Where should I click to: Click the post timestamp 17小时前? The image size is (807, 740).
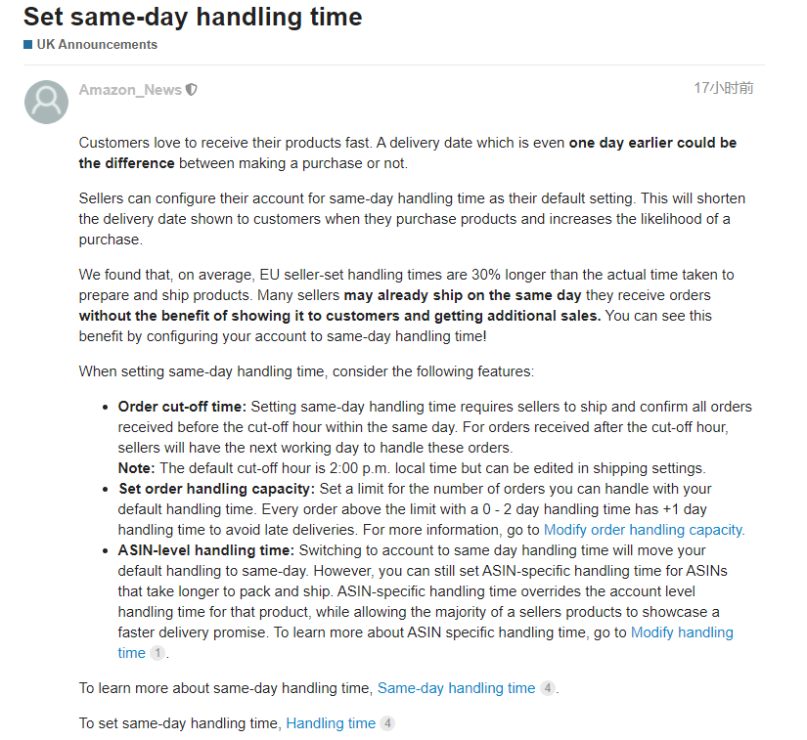(724, 88)
